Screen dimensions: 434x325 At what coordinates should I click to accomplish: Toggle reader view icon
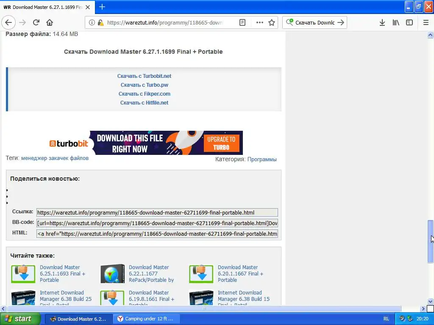pyautogui.click(x=242, y=23)
